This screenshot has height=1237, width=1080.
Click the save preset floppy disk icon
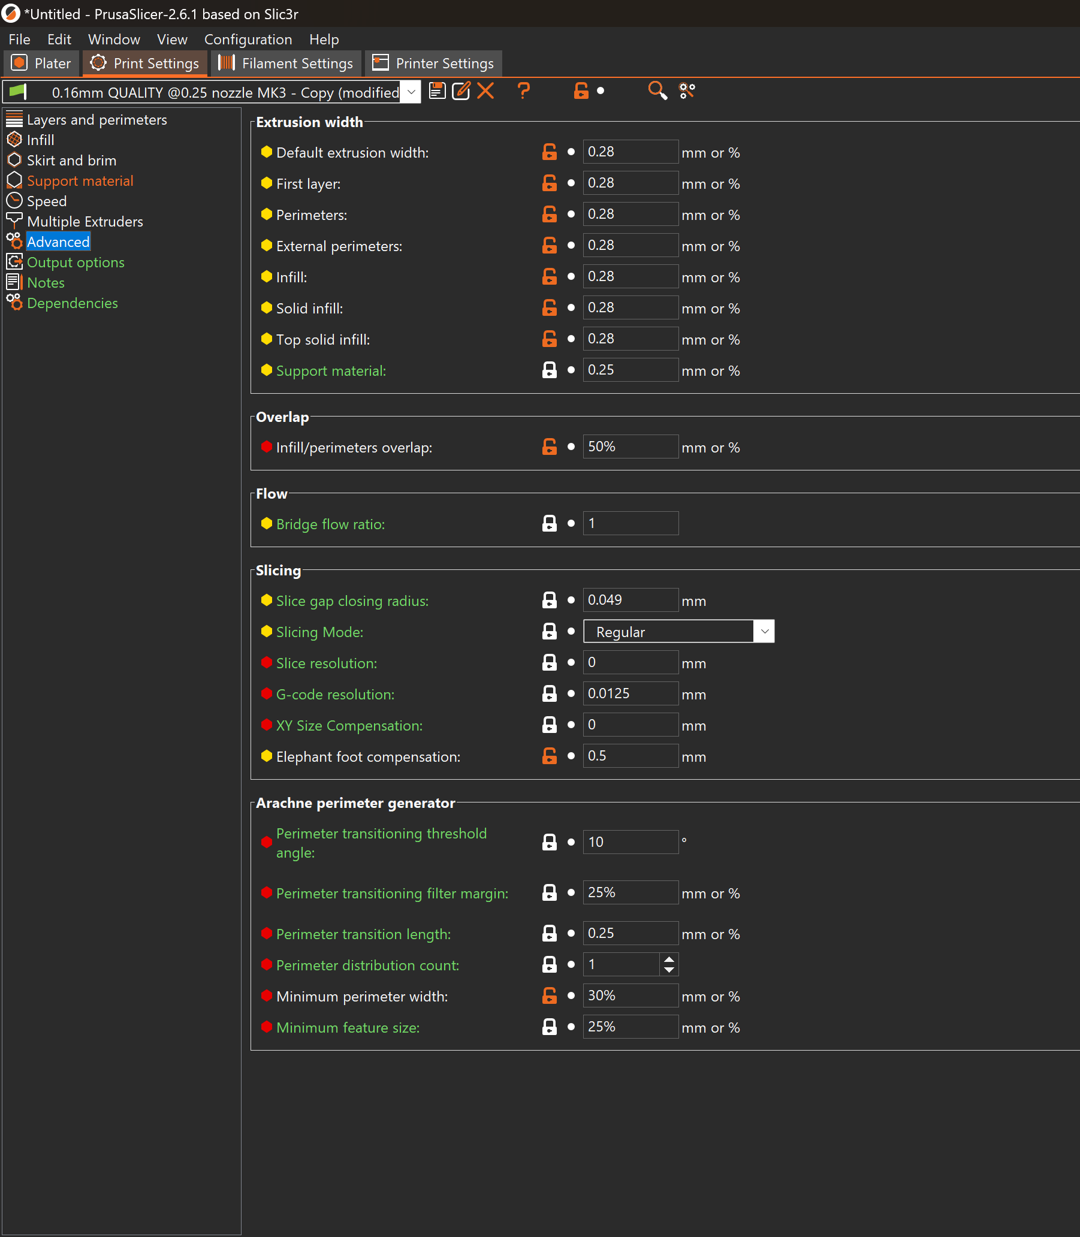437,92
